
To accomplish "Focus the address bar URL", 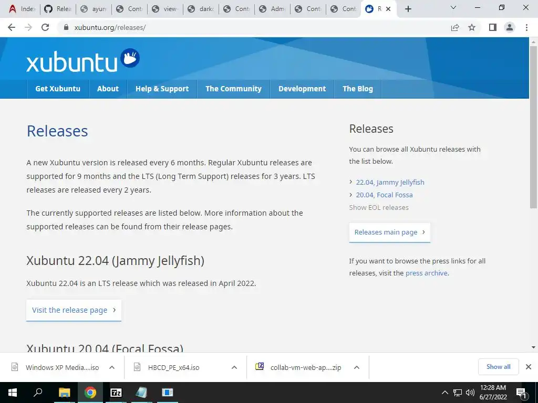I will pos(110,27).
